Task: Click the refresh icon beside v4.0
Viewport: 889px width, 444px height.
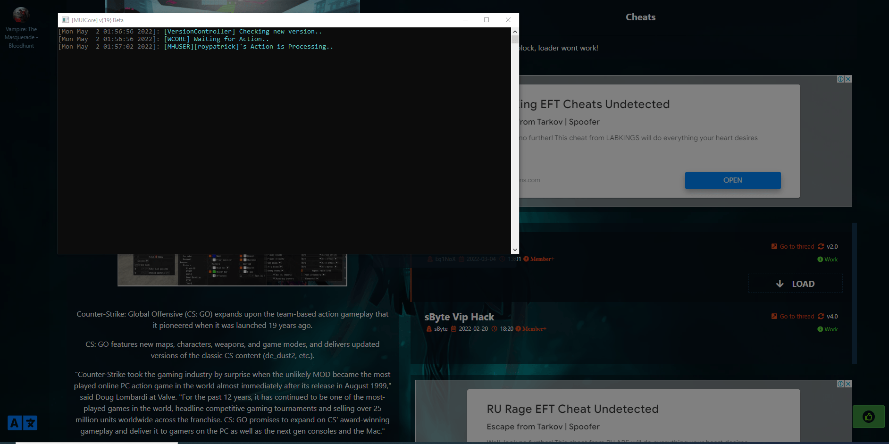Action: (x=821, y=316)
